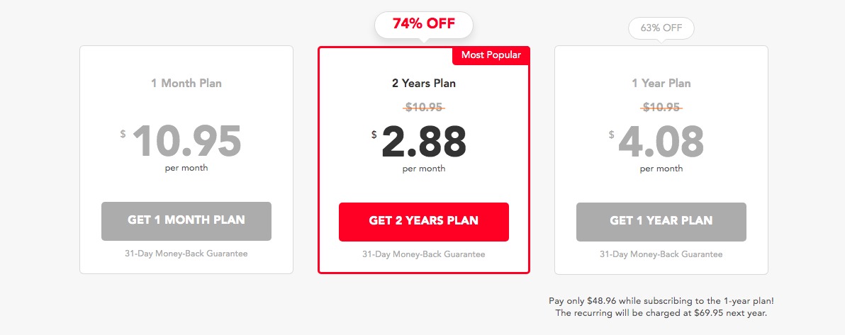845x335 pixels.
Task: Choose the GET 1 YEAR PLAN button
Action: (x=661, y=221)
